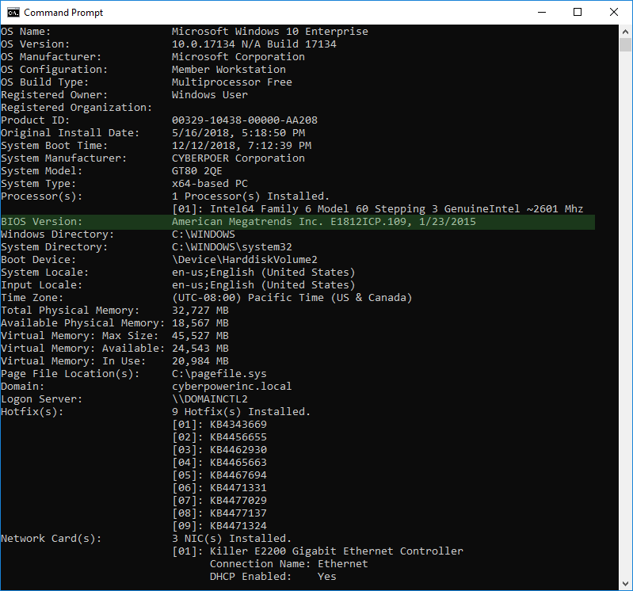Click hotfix entry KB4343669
The image size is (633, 591).
tap(219, 425)
